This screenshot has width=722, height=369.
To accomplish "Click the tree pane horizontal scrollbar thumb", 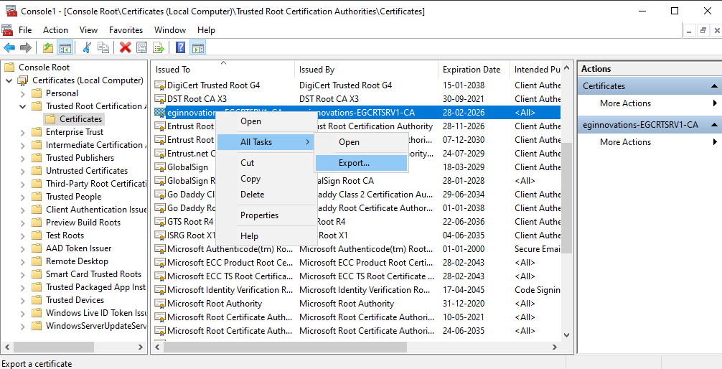I will pyautogui.click(x=54, y=347).
